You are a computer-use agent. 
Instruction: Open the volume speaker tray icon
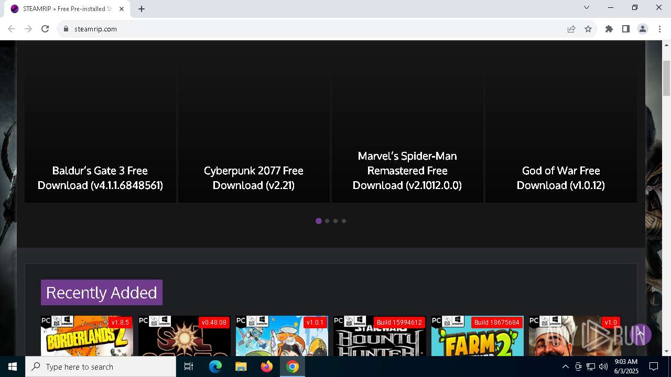(x=603, y=367)
